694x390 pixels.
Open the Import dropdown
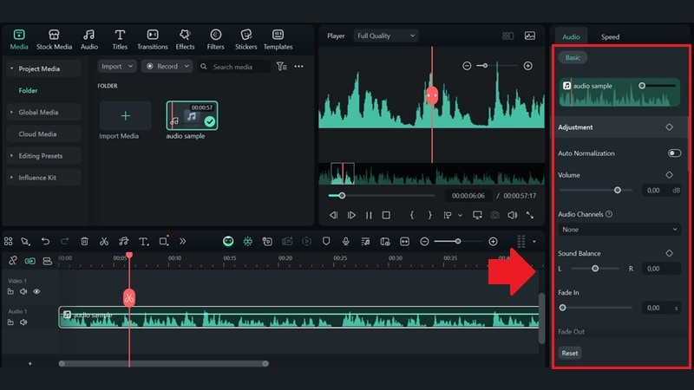tap(117, 67)
